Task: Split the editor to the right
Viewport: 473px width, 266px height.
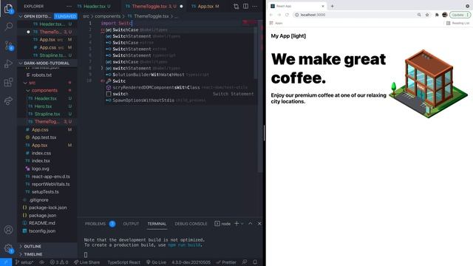Action: [246, 7]
